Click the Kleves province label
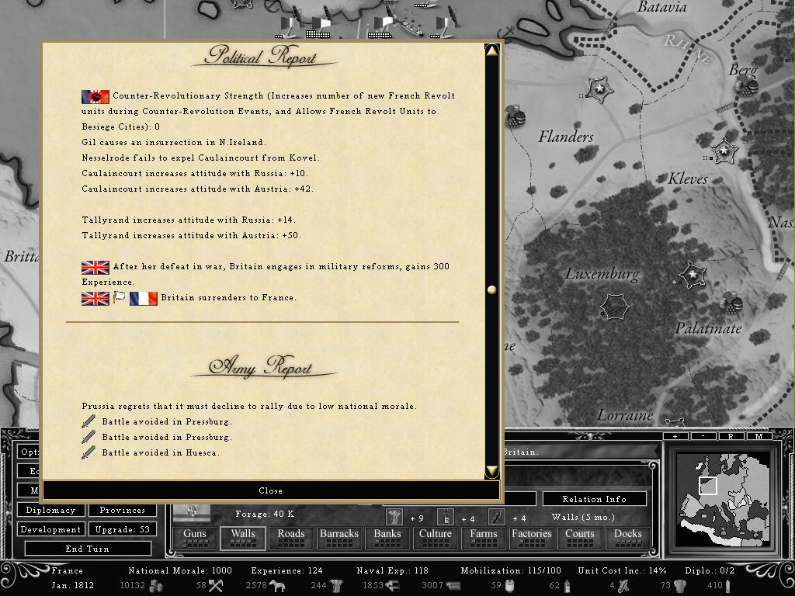Screen dimensions: 795x596 tap(688, 178)
